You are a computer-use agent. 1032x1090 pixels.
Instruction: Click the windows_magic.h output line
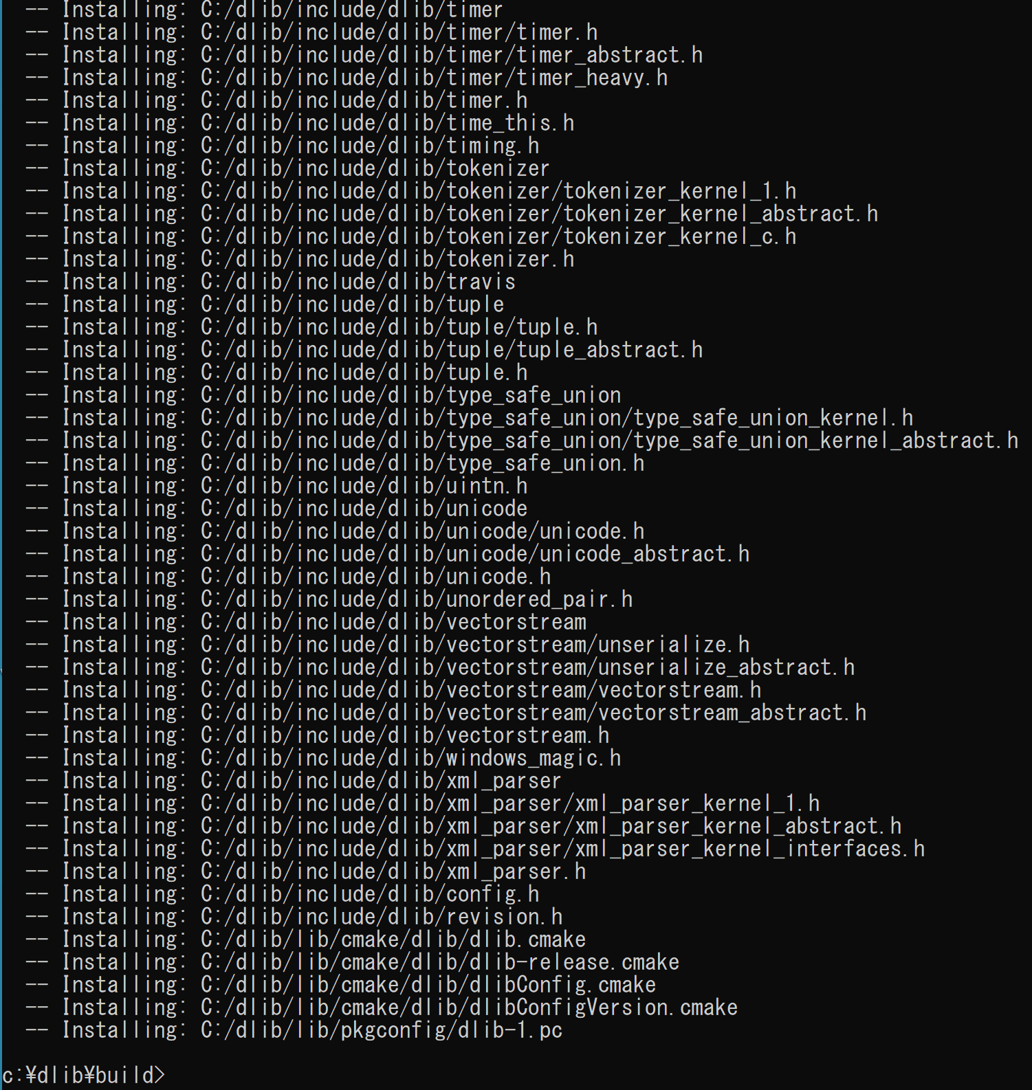tap(323, 757)
